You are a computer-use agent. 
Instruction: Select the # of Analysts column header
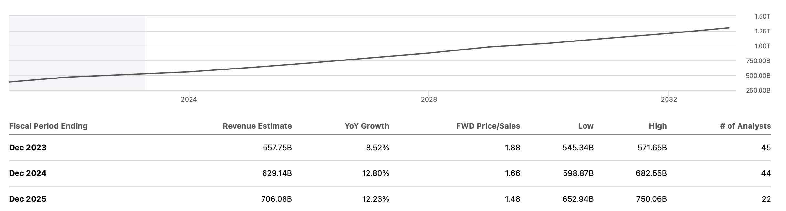tap(745, 126)
